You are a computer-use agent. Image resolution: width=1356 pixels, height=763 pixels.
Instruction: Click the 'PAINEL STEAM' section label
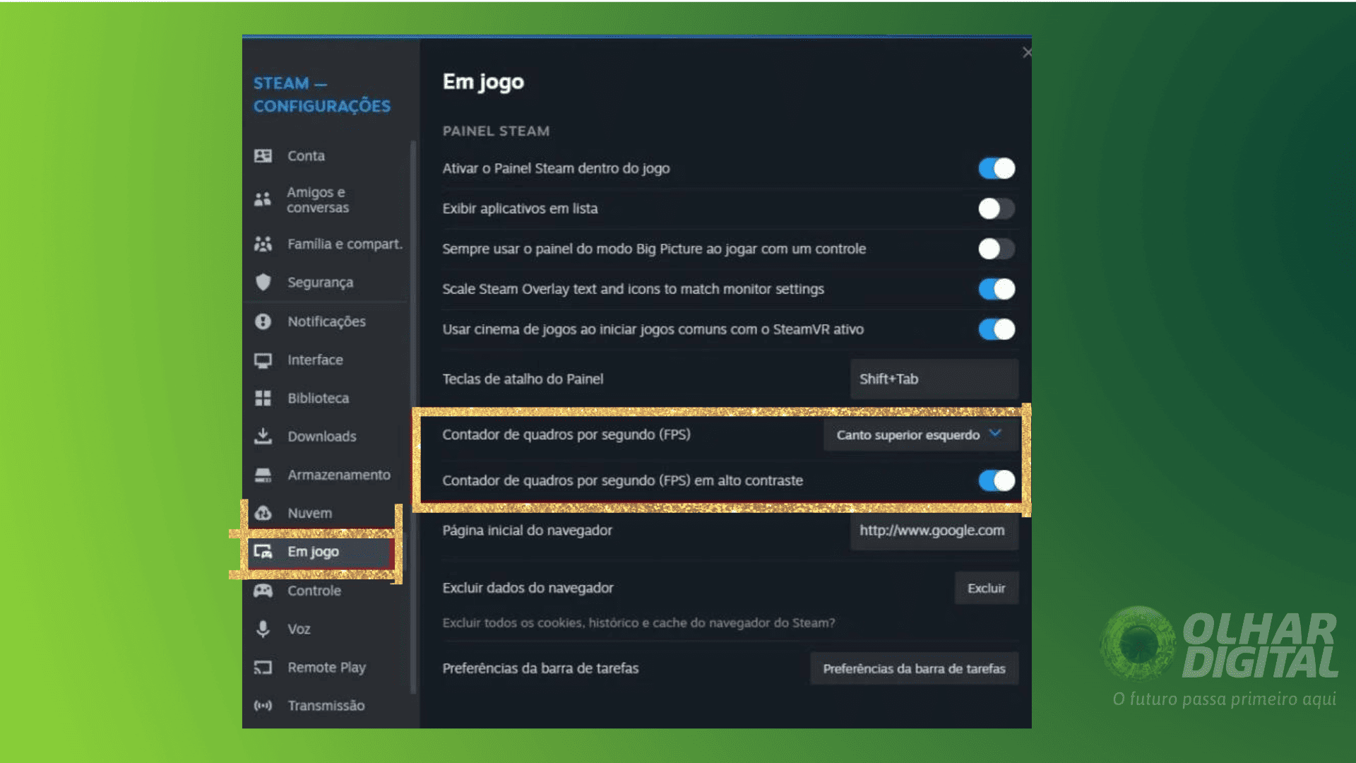[x=496, y=131]
